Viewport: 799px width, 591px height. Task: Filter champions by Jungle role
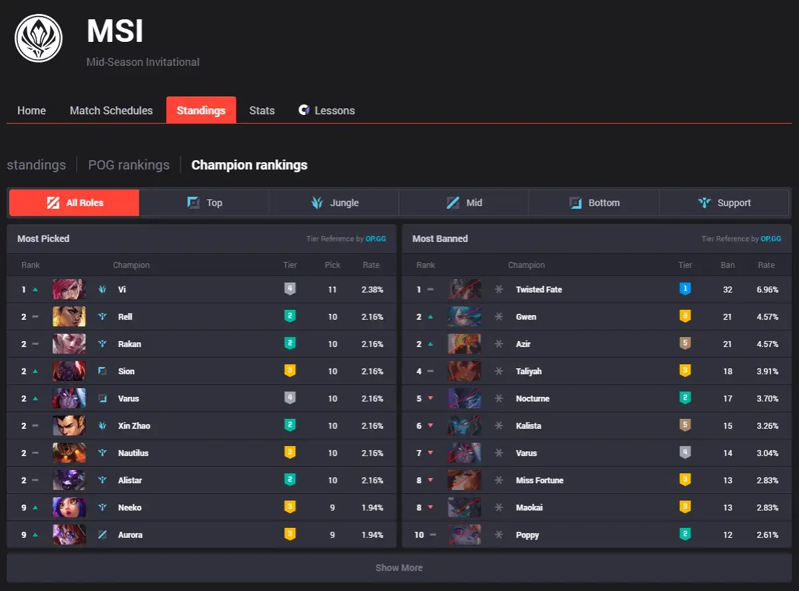[334, 203]
